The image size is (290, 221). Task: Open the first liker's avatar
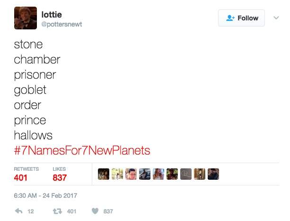pyautogui.click(x=104, y=175)
